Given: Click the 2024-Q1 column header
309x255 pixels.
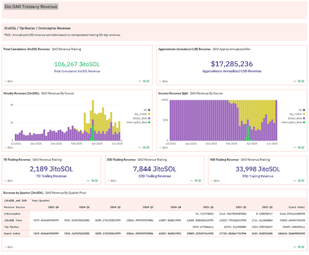Looking at the screenshot, I should tap(84, 207).
